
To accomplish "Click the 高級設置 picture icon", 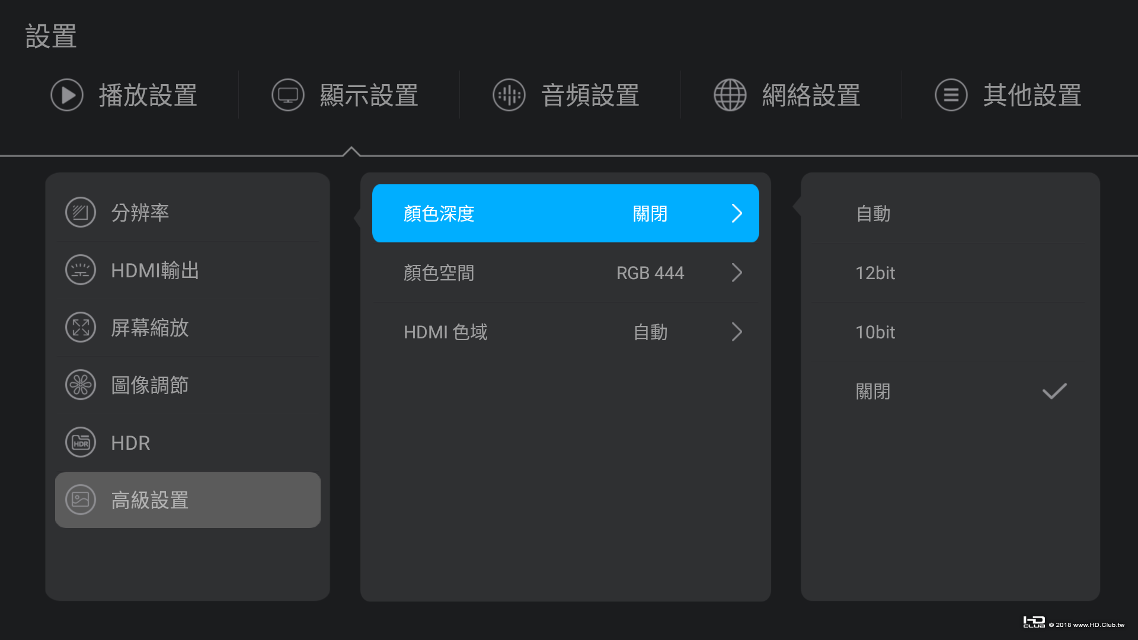I will click(x=81, y=500).
